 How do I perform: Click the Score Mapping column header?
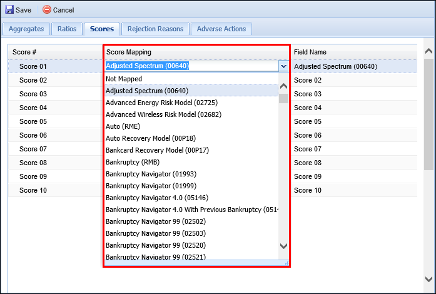pos(196,52)
